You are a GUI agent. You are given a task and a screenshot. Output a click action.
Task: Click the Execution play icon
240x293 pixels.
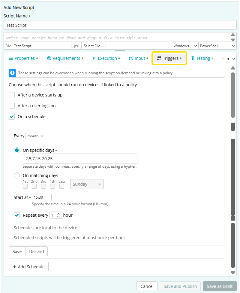tap(94, 58)
